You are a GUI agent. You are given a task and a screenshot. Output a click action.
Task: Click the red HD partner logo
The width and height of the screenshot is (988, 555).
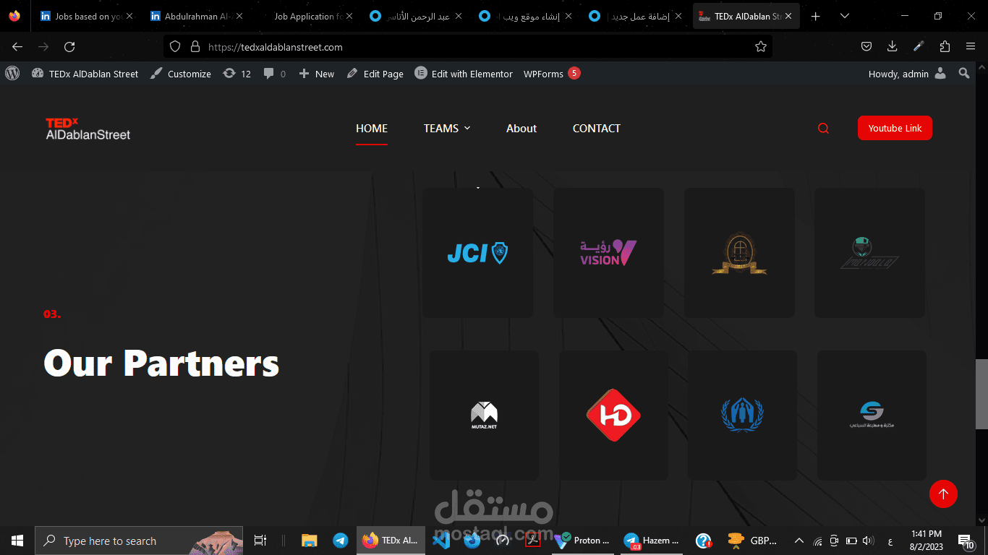pos(613,416)
